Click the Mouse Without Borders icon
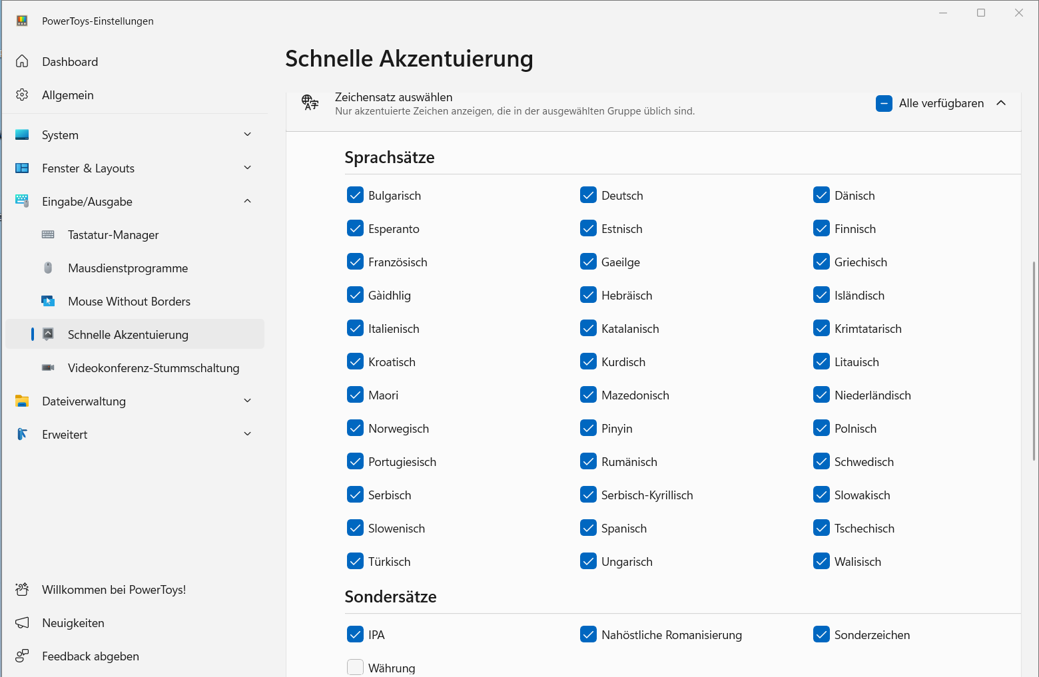This screenshot has width=1039, height=677. click(48, 302)
